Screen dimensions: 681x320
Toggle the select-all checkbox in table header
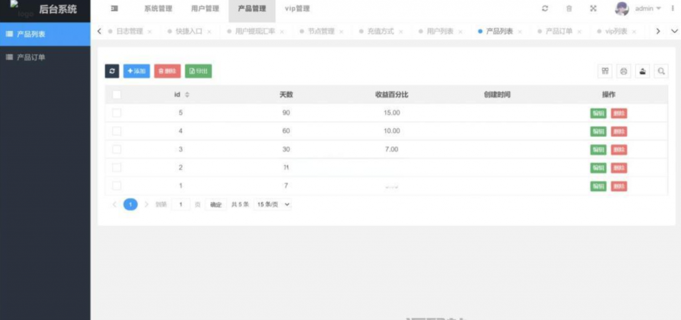[x=116, y=94]
